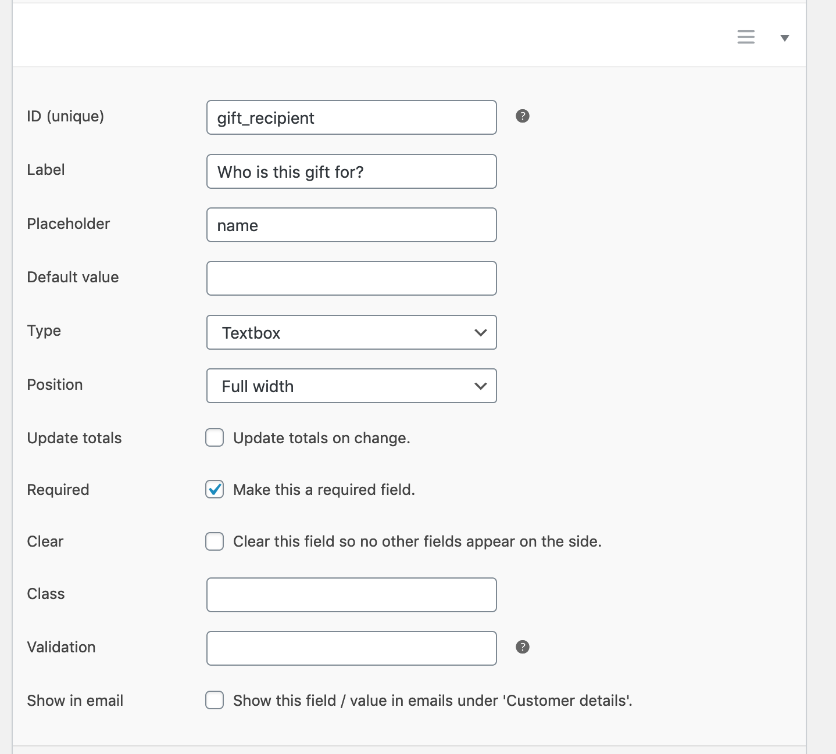The image size is (836, 754).
Task: Open the Type selector showing Textbox
Action: [x=351, y=332]
